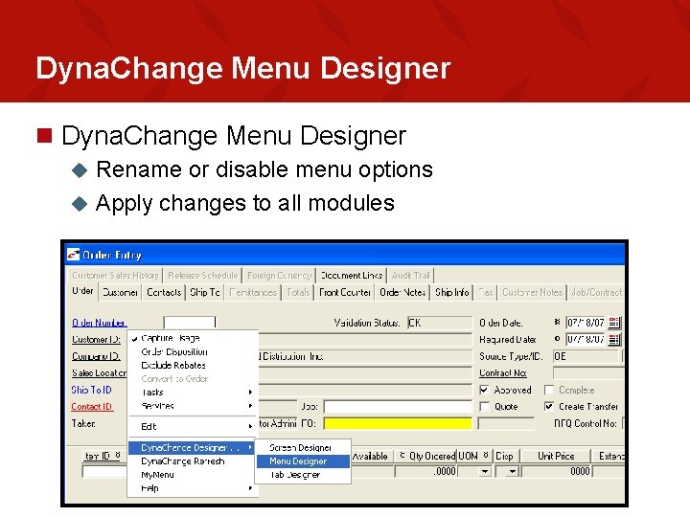Open the Document Links tab
690x517 pixels.
click(351, 275)
